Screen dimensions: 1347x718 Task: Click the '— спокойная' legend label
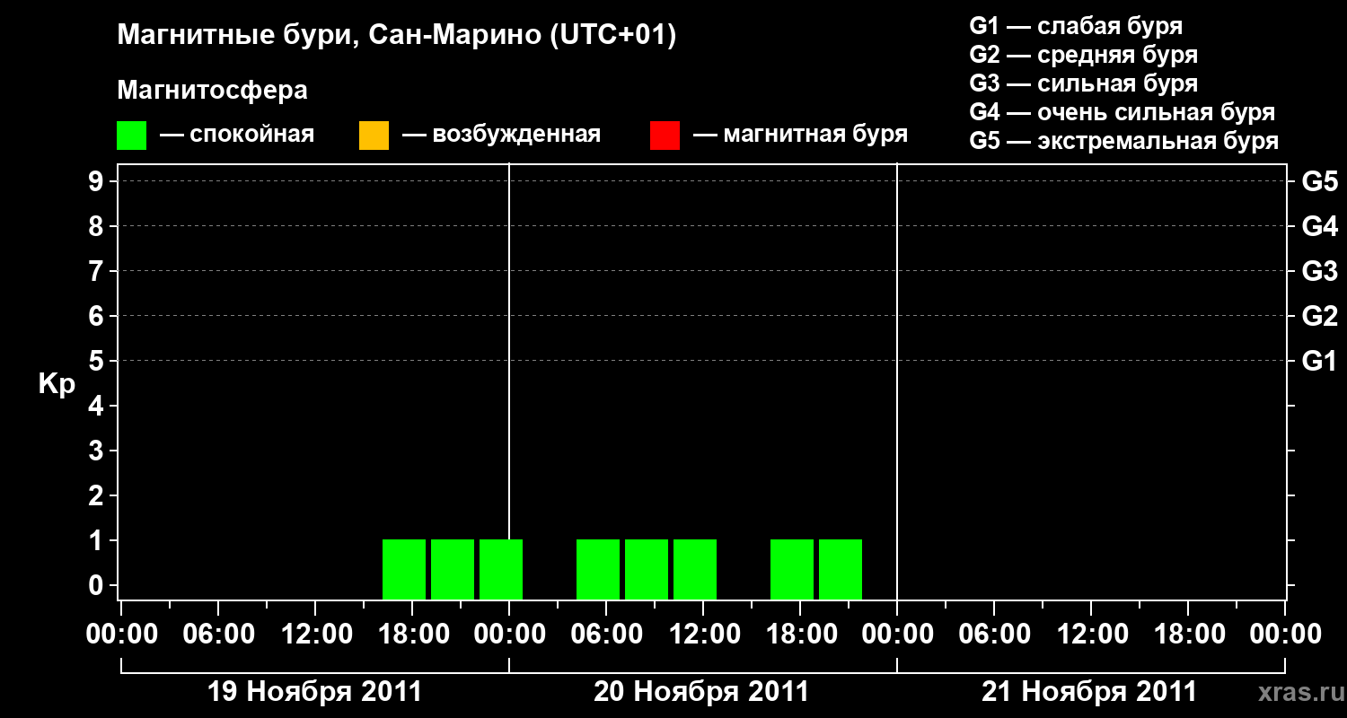[x=237, y=135]
